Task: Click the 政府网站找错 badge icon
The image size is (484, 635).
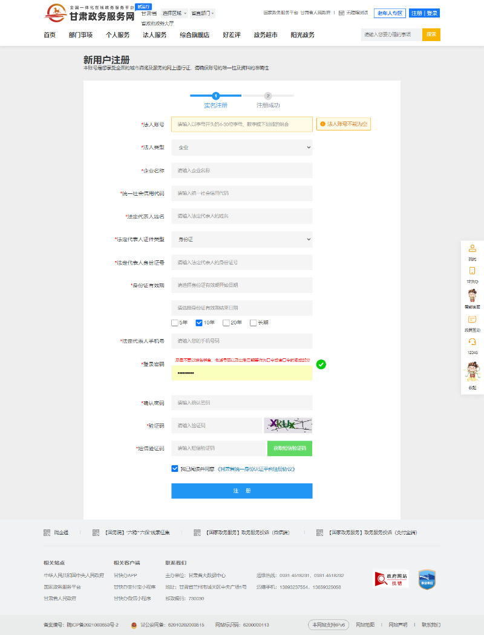Action: (391, 579)
